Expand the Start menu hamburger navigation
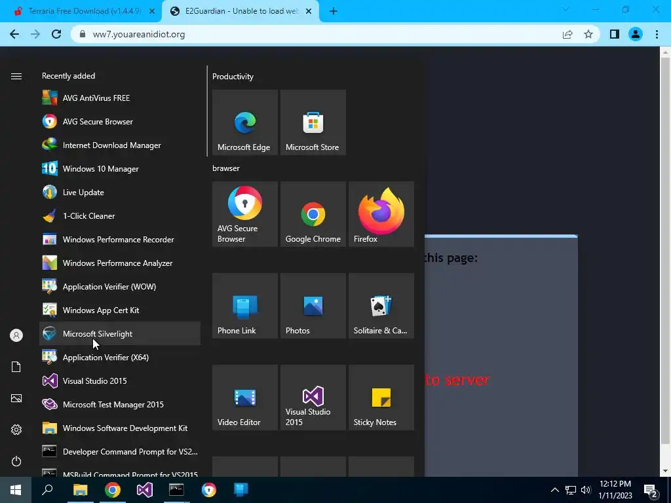Image resolution: width=671 pixels, height=503 pixels. 16,76
